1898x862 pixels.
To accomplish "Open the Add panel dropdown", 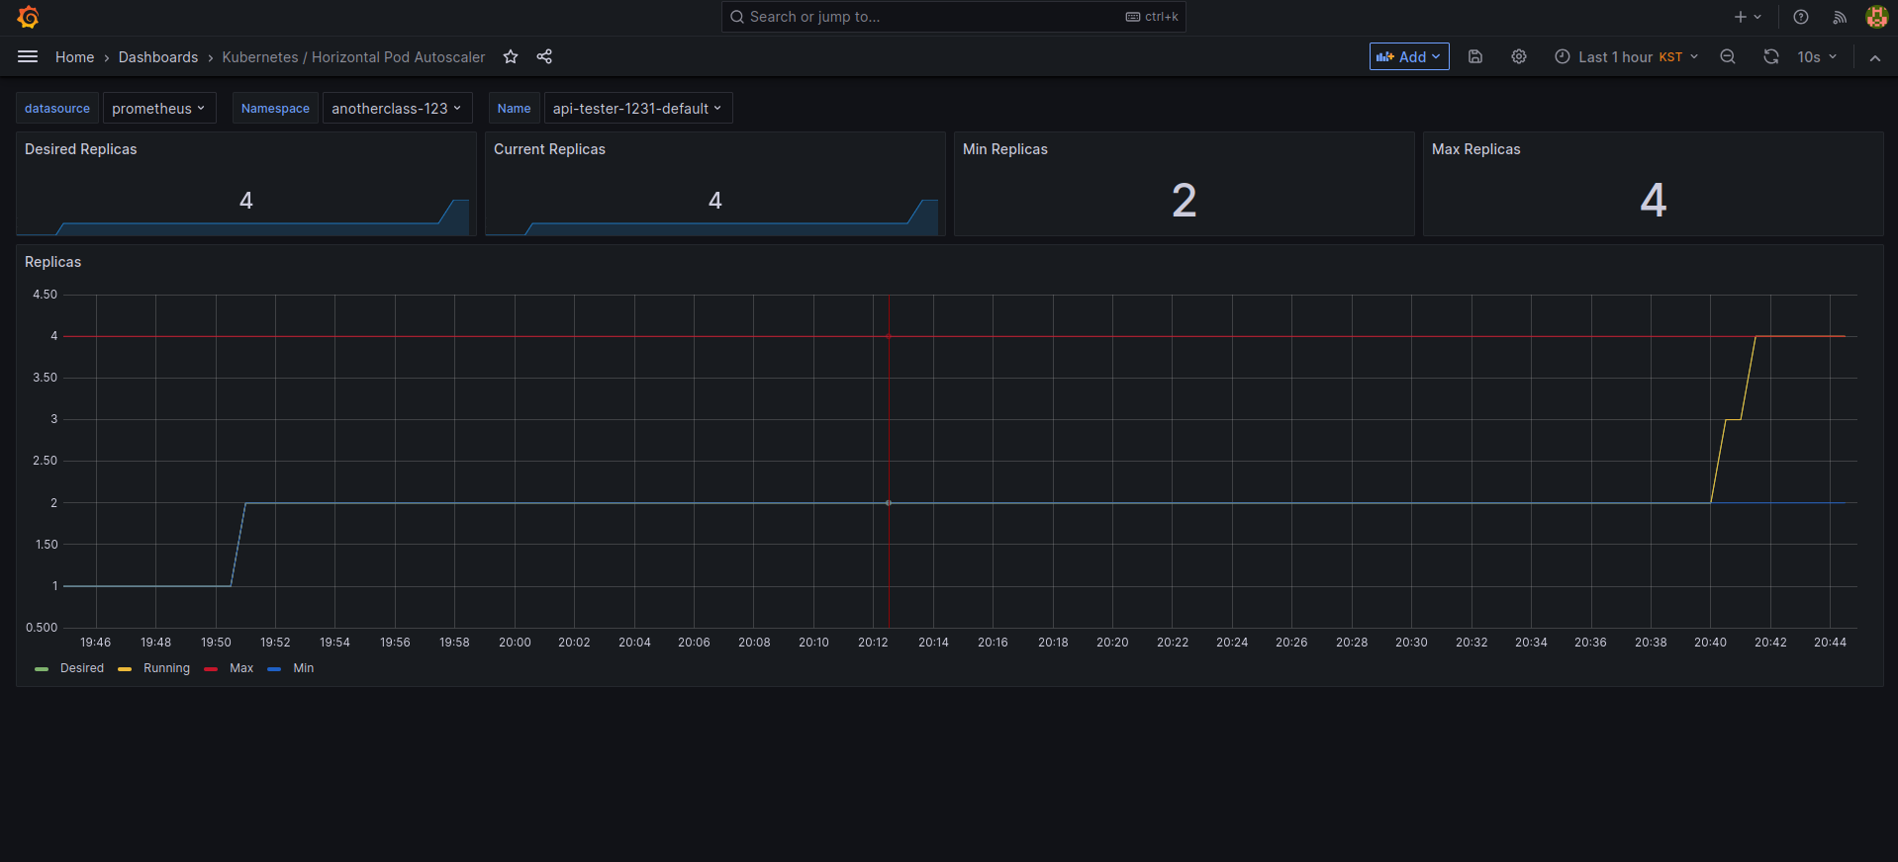I will tap(1409, 56).
